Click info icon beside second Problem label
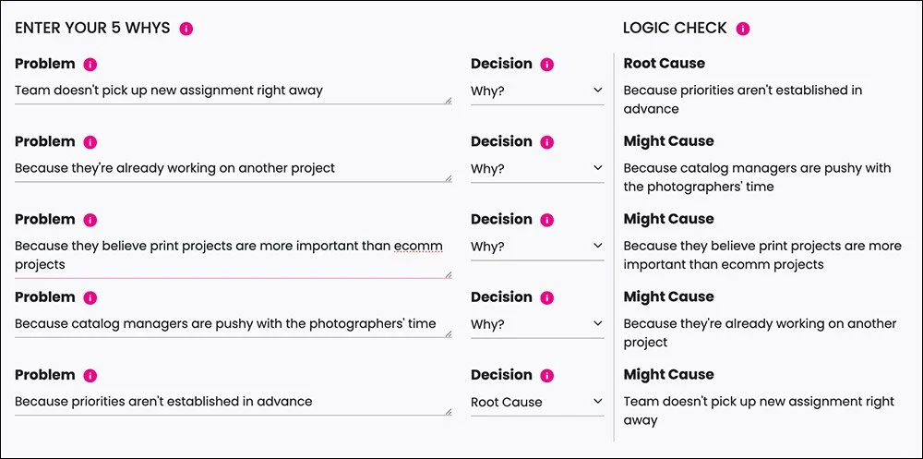923x459 pixels. (90, 142)
